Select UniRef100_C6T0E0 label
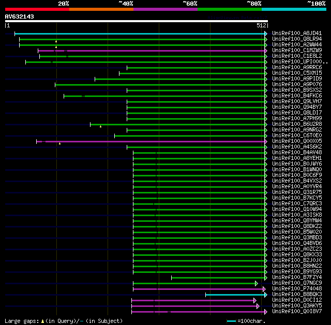The height and width of the screenshot is (325, 331). point(297,136)
